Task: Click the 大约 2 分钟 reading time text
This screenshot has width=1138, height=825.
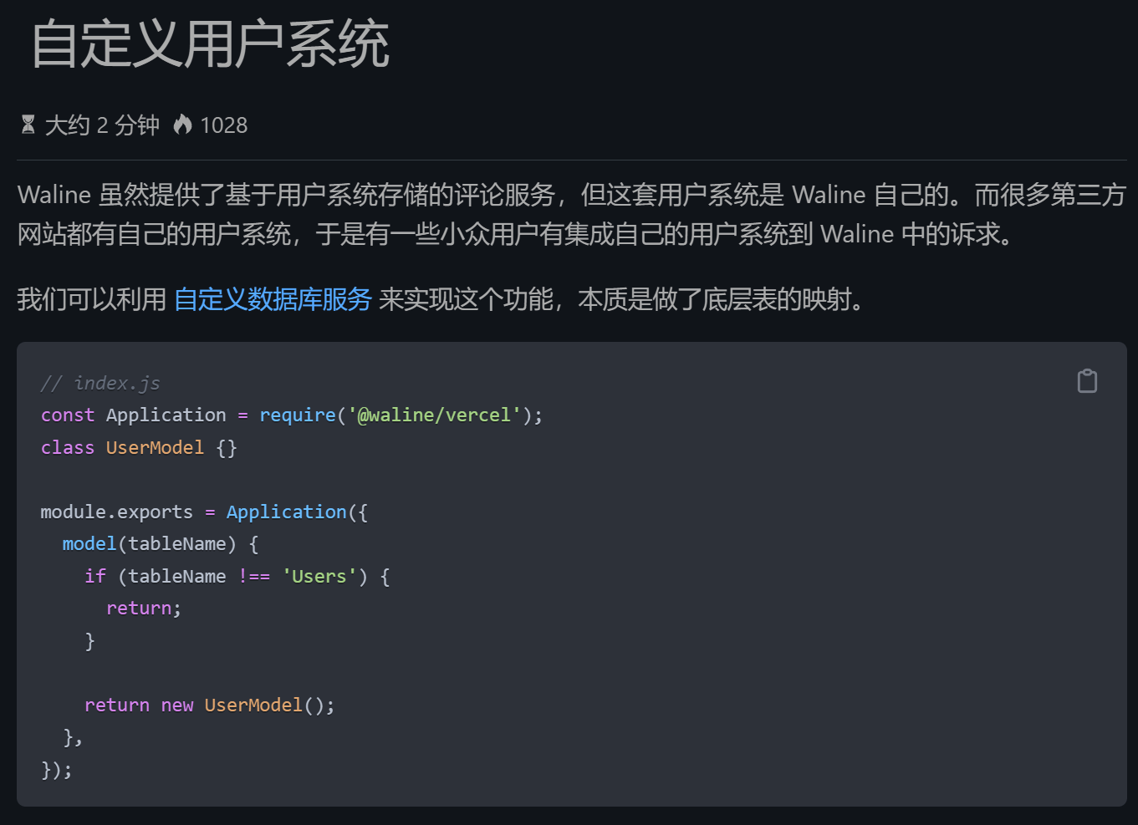Action: click(101, 125)
